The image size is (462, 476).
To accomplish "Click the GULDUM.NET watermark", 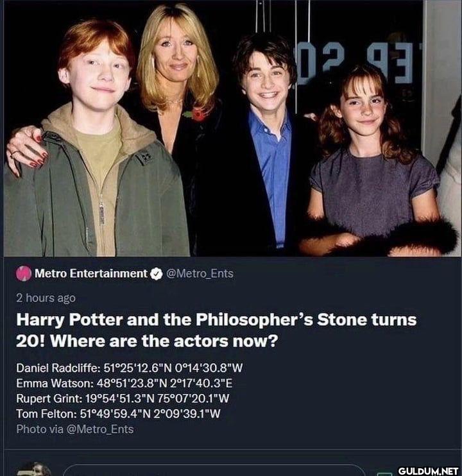I will [x=428, y=471].
